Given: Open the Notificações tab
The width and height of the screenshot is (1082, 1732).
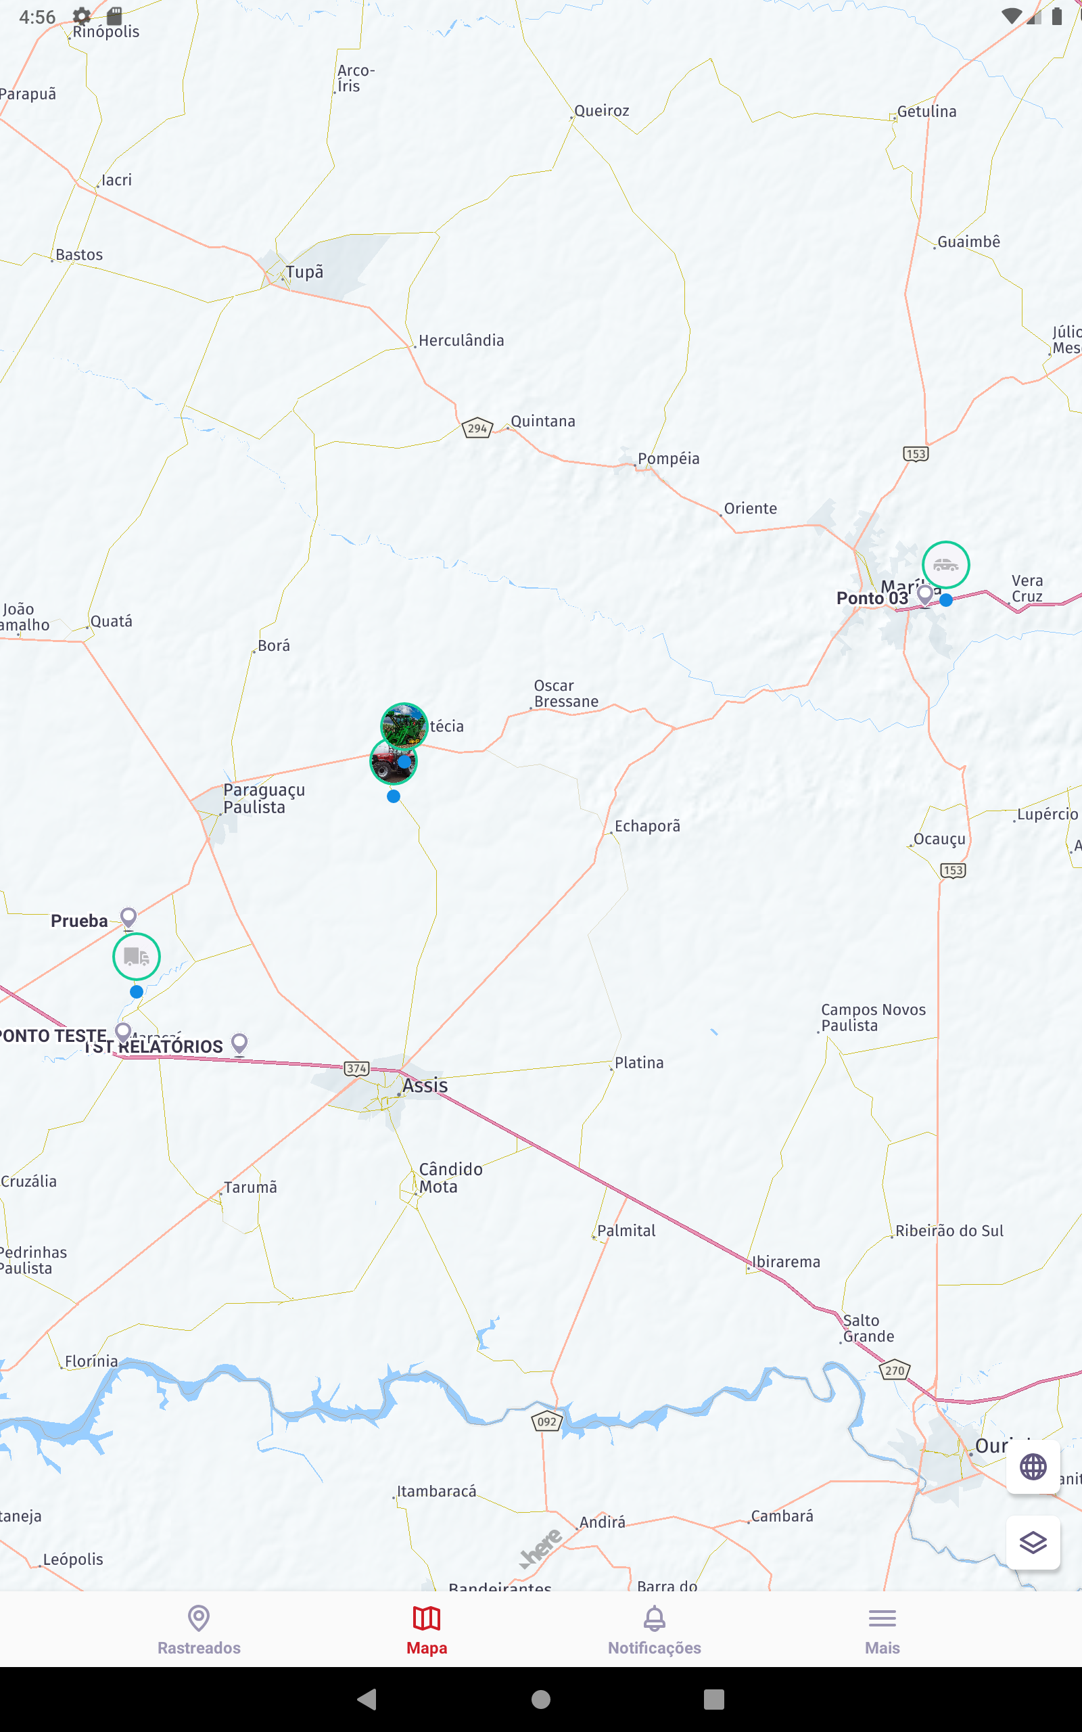Looking at the screenshot, I should click(654, 1630).
